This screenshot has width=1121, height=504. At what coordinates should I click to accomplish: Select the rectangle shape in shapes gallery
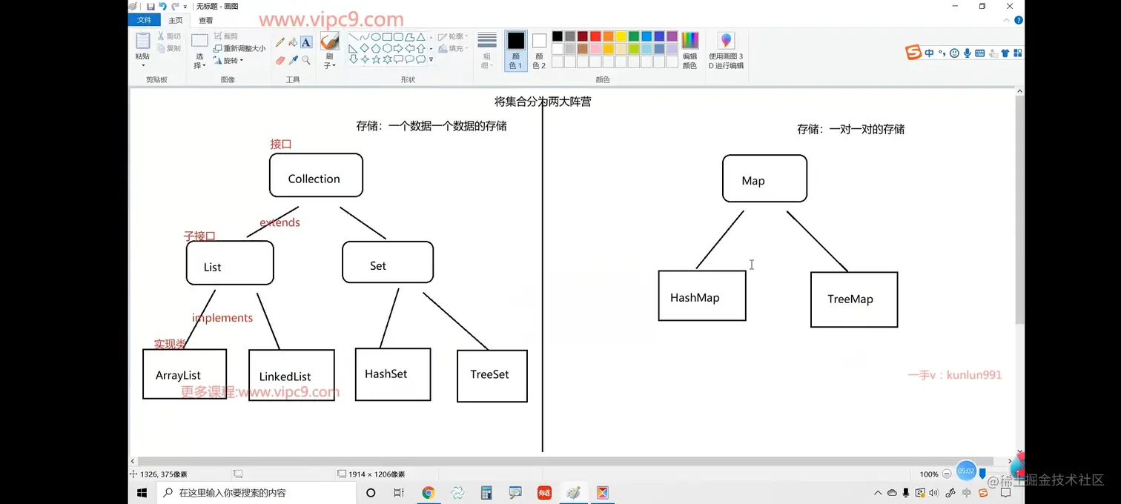coord(386,36)
